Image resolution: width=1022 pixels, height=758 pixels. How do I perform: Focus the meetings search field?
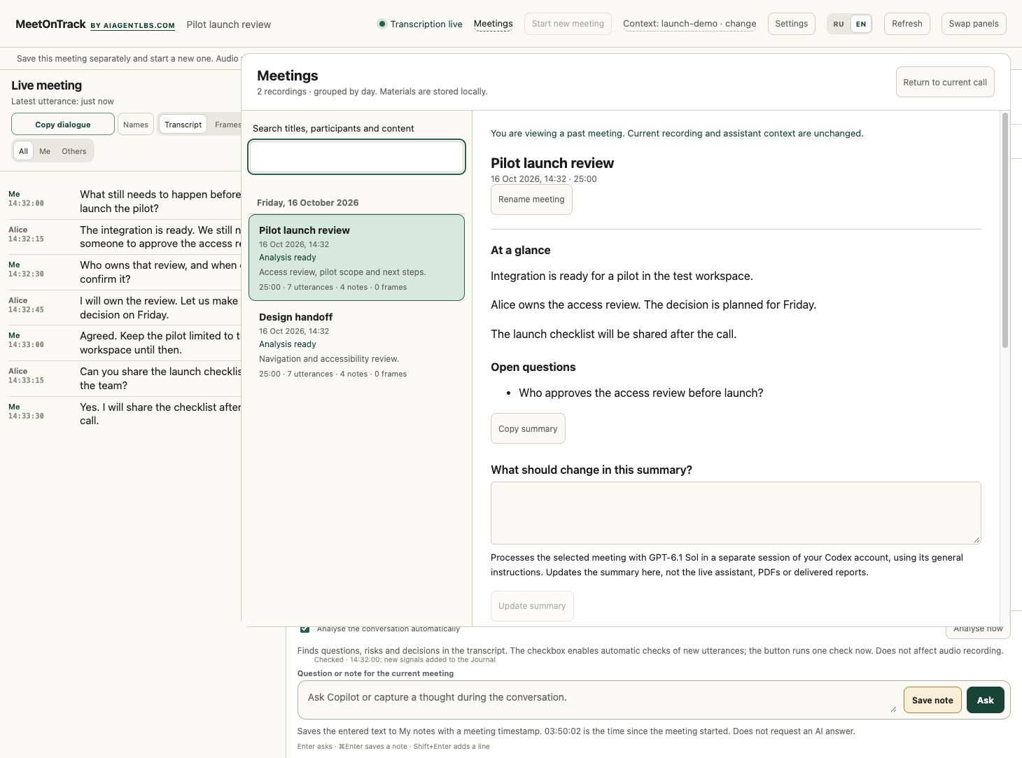coord(357,157)
